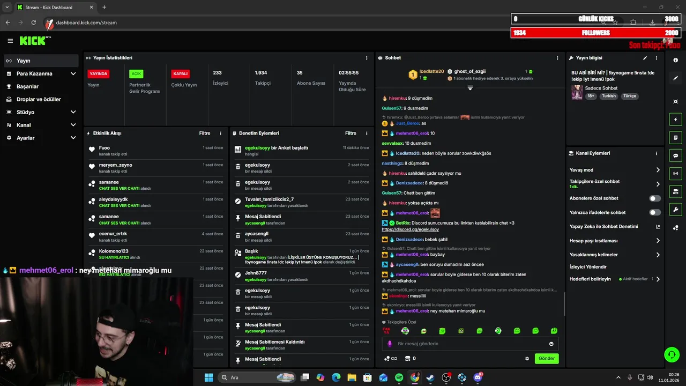Open info icon in right rail
This screenshot has height=386, width=686.
[x=675, y=60]
